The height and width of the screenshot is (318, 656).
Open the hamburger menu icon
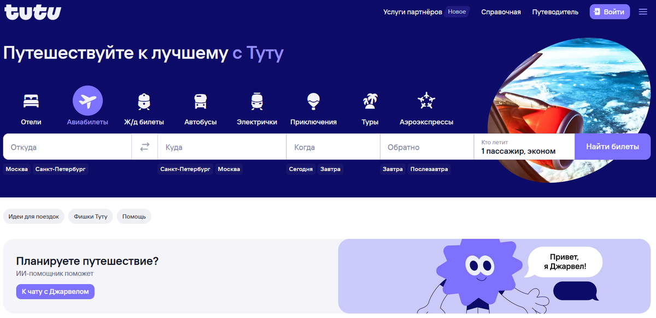click(643, 12)
